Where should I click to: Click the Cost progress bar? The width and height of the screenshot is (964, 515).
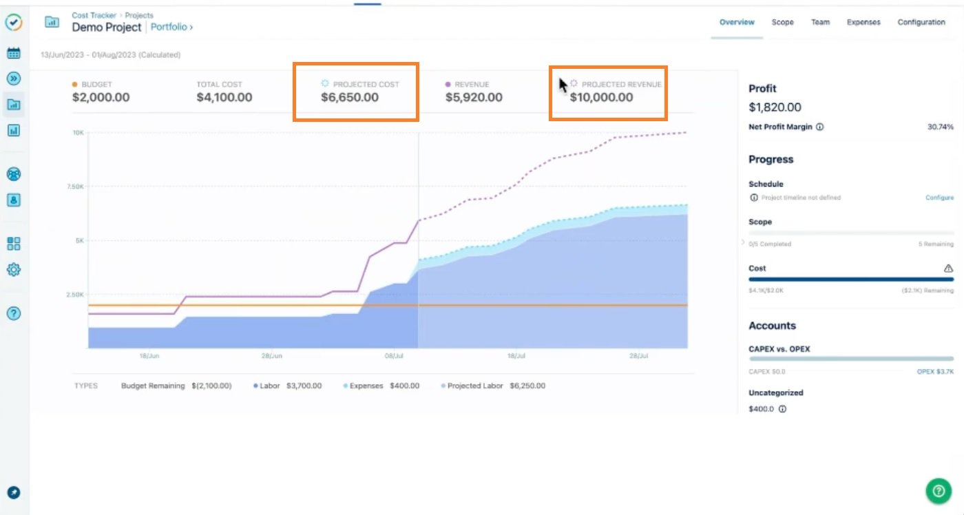(x=851, y=280)
